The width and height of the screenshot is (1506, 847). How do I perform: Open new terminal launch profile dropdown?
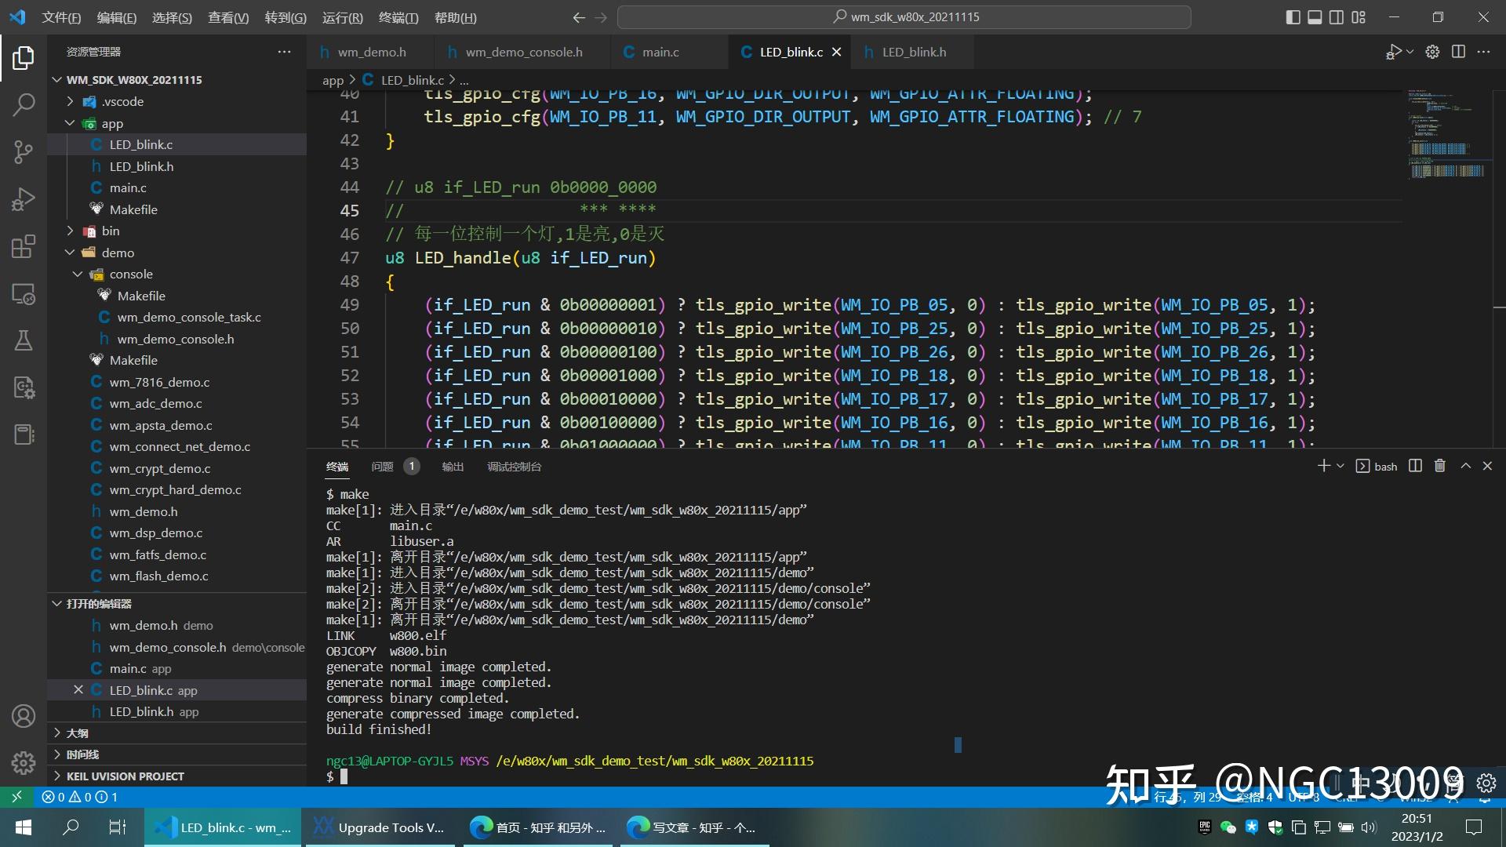pos(1340,466)
